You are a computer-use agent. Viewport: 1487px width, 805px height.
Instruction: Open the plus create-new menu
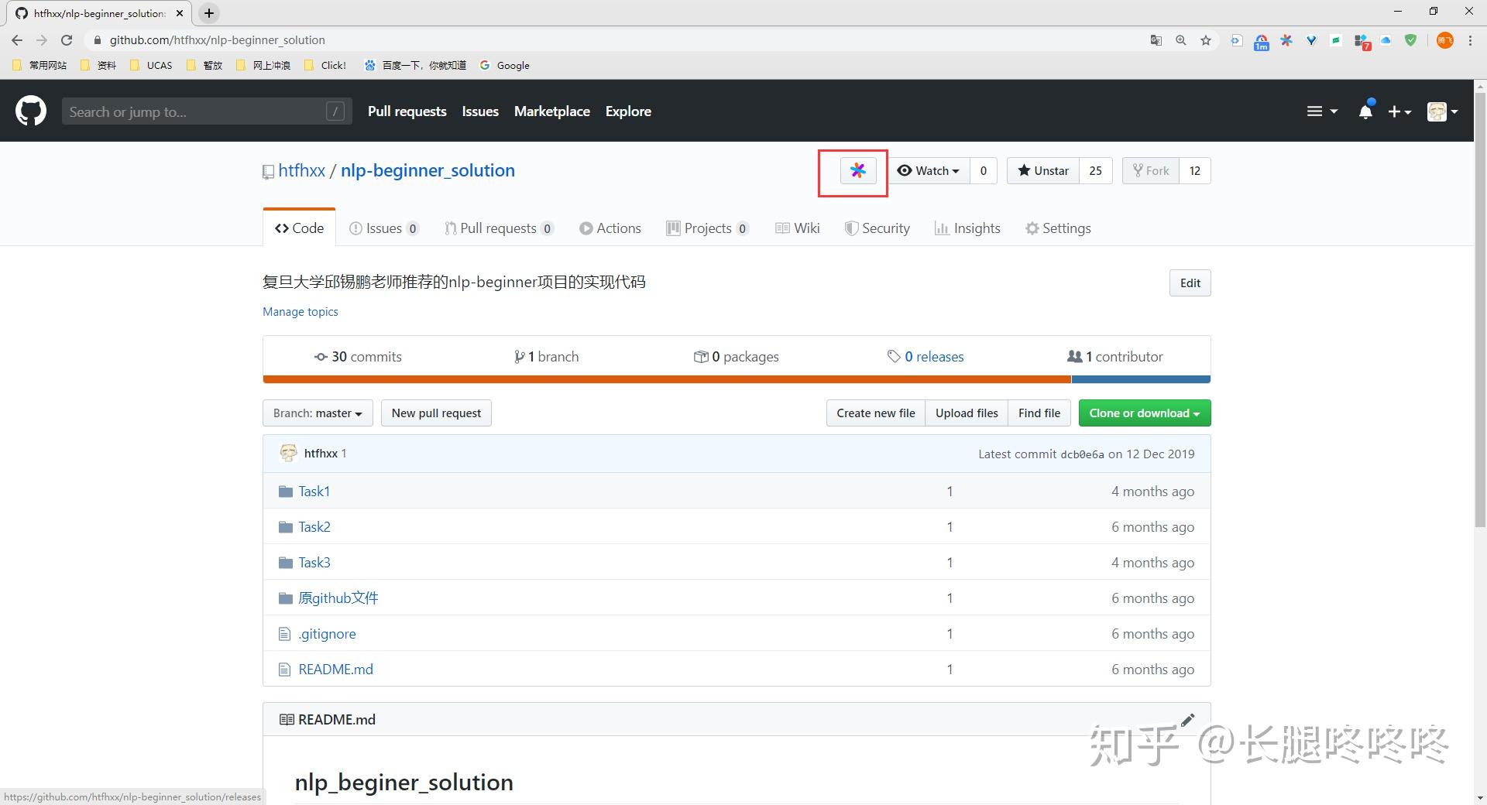pyautogui.click(x=1399, y=111)
